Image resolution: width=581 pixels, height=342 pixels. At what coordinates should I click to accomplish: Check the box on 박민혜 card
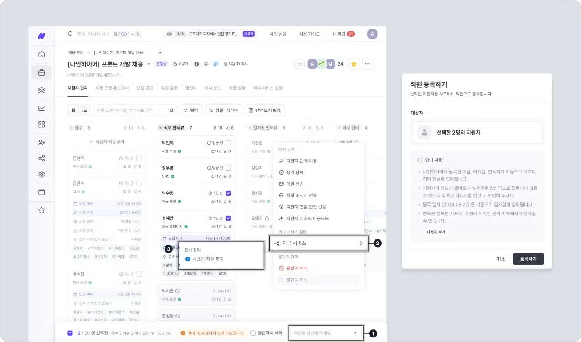(228, 143)
